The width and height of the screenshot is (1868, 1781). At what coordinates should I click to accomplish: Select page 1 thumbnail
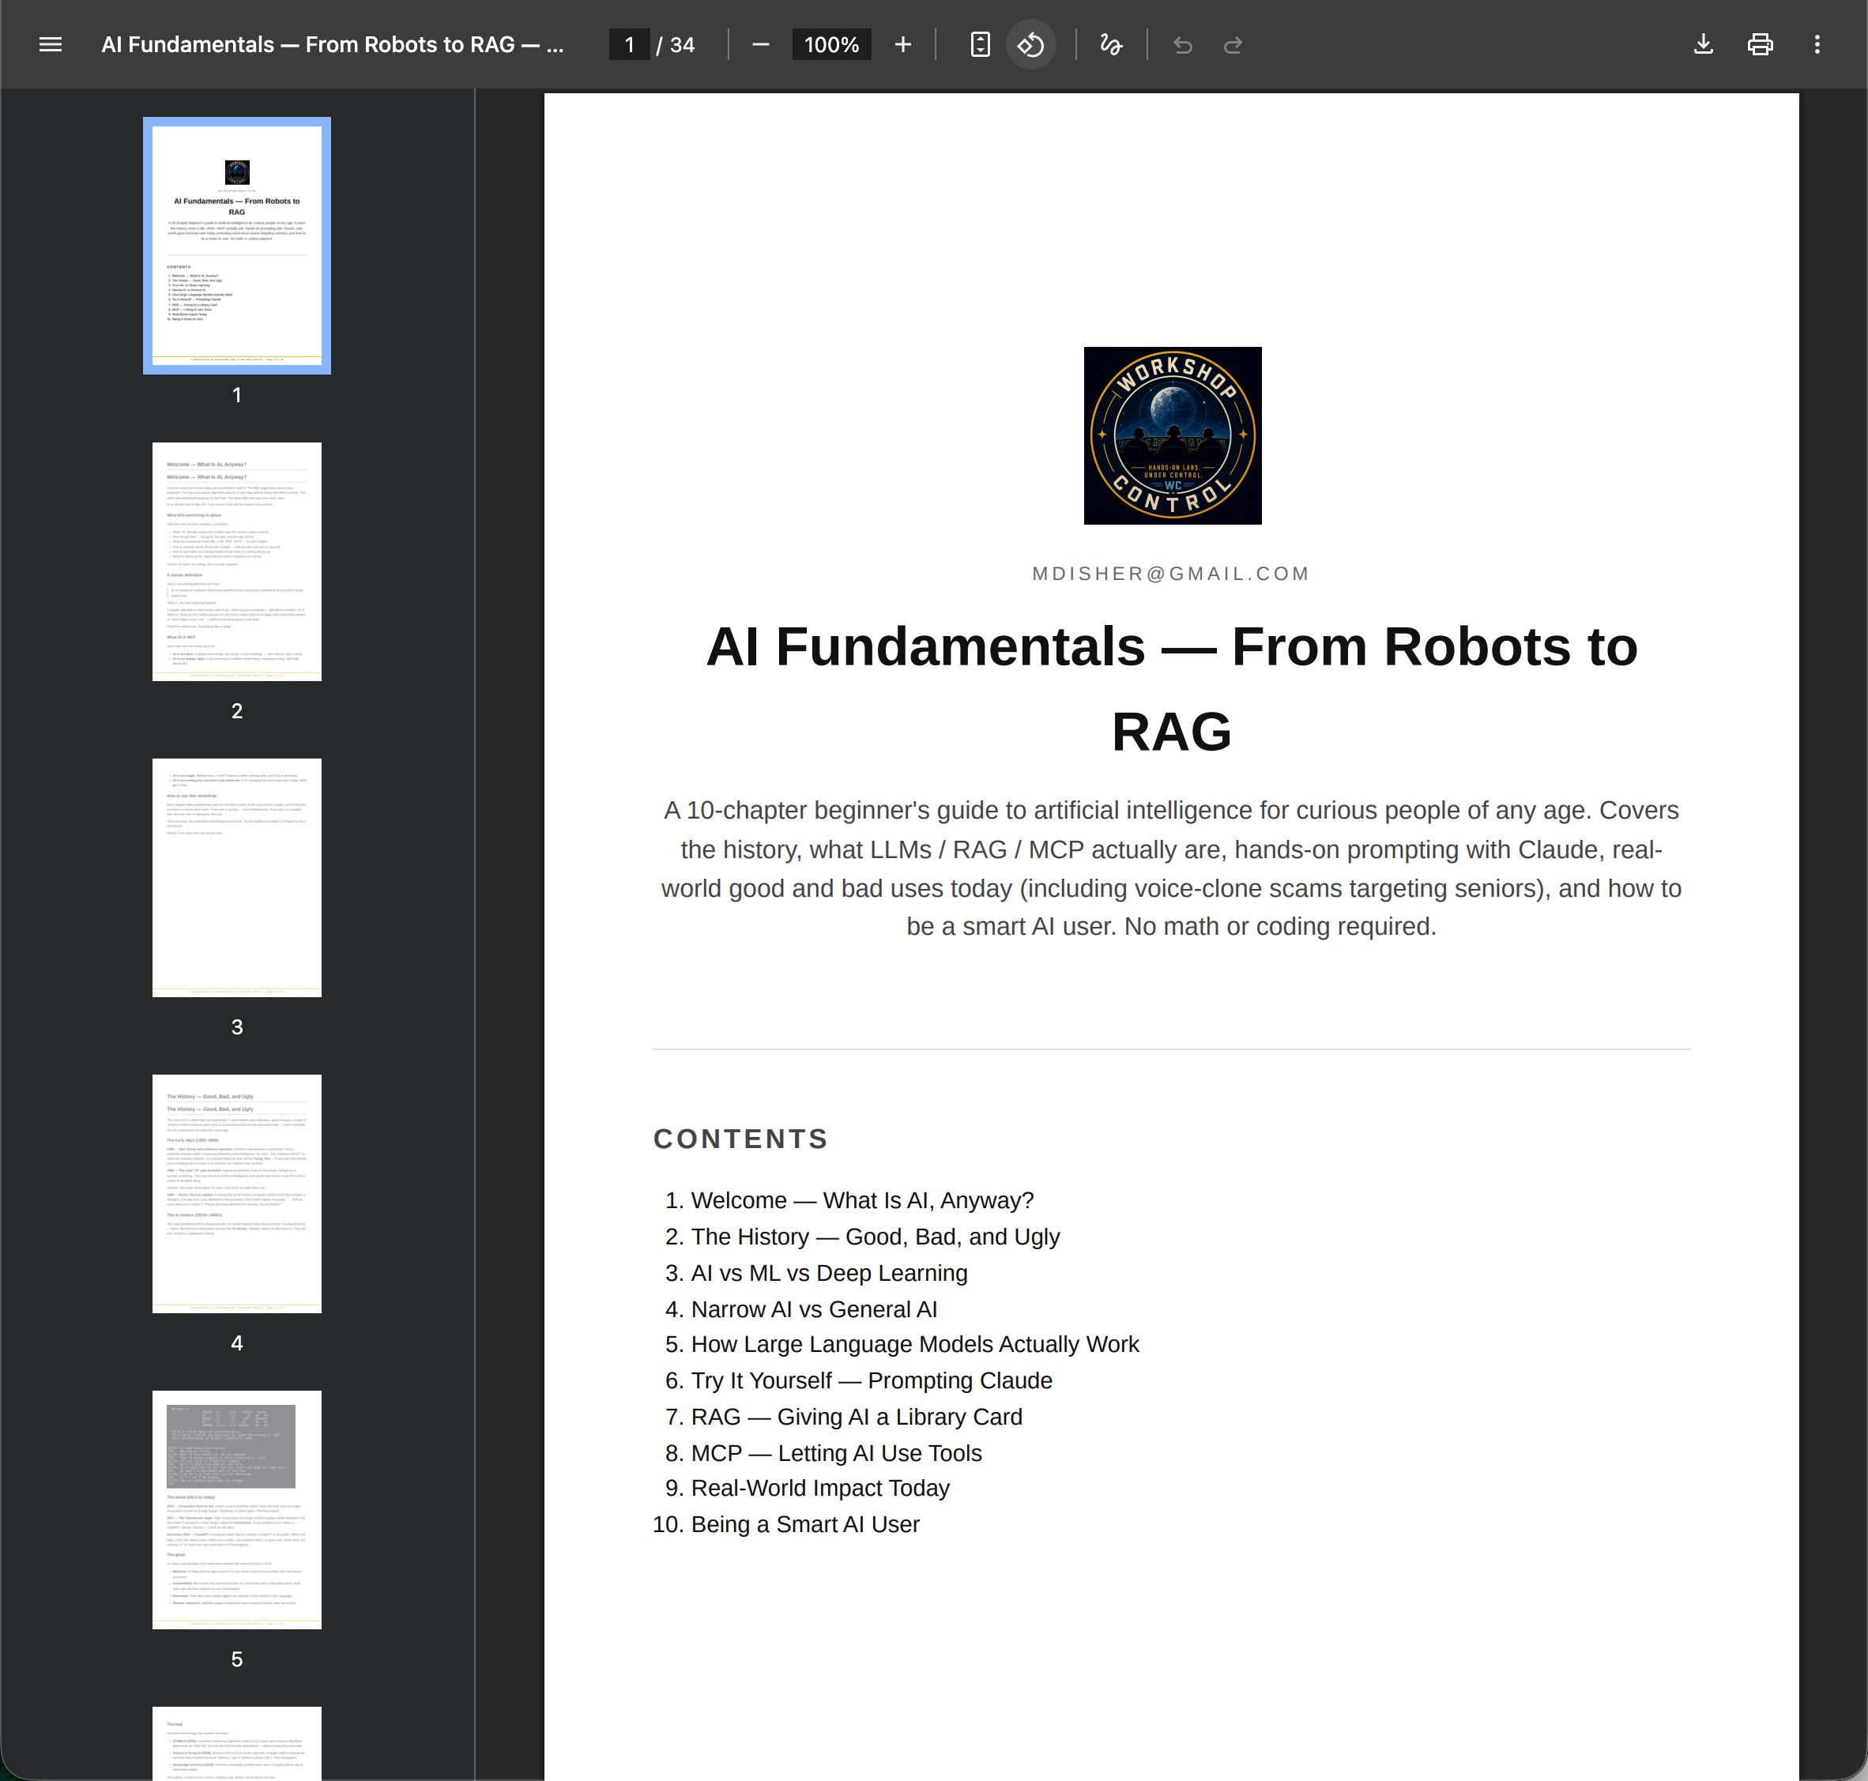point(236,246)
